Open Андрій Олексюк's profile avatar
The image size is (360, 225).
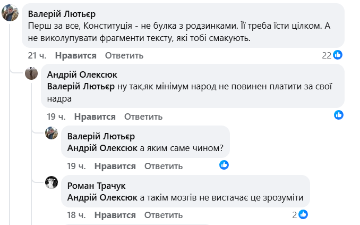pyautogui.click(x=31, y=73)
